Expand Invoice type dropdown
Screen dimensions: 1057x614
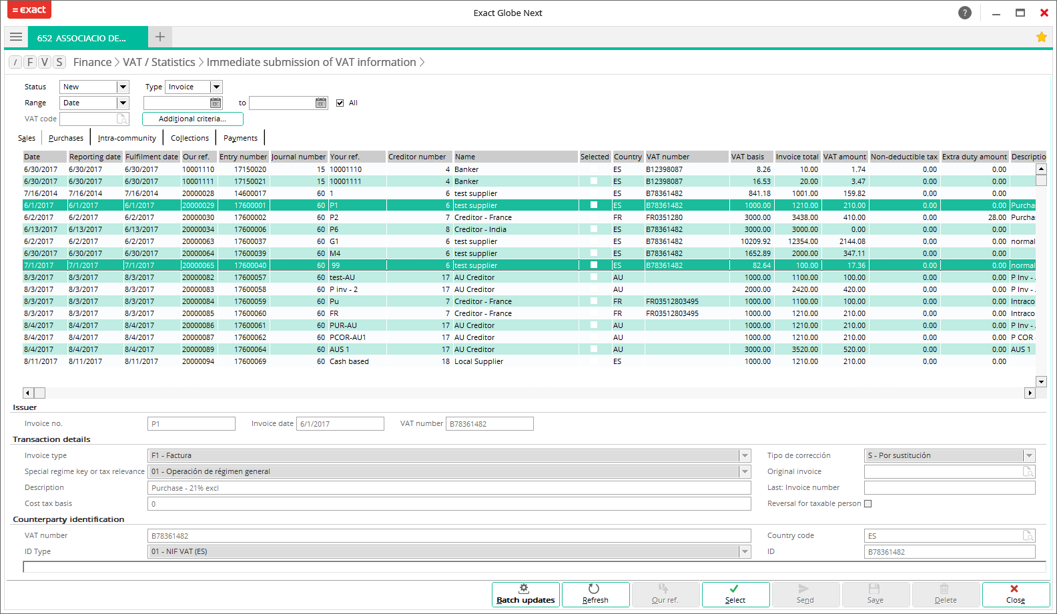[x=745, y=455]
